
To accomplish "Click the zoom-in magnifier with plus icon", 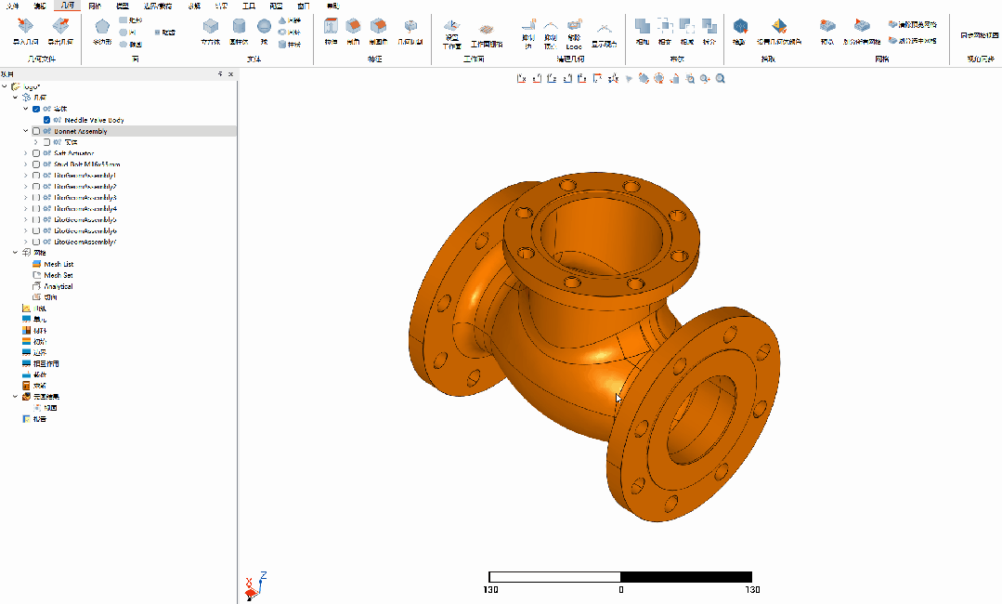I will (705, 79).
